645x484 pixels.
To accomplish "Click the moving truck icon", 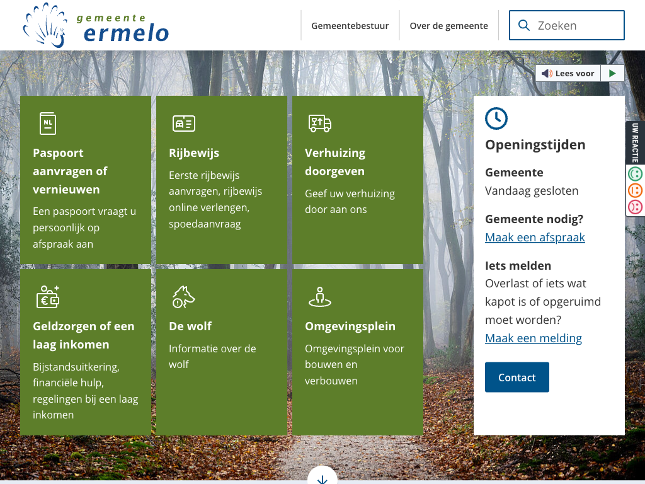I will coord(319,124).
